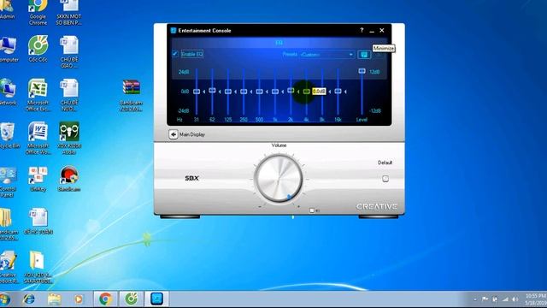This screenshot has width=547, height=308.
Task: Select the Computer desktop icon
Action: (x=9, y=50)
